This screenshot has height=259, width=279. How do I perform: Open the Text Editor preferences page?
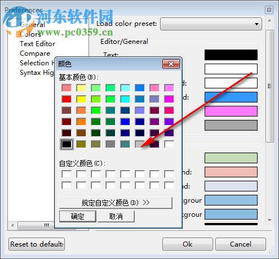[38, 44]
